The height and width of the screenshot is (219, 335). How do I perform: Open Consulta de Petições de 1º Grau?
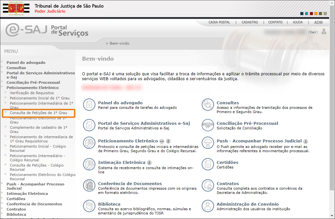pyautogui.click(x=39, y=113)
